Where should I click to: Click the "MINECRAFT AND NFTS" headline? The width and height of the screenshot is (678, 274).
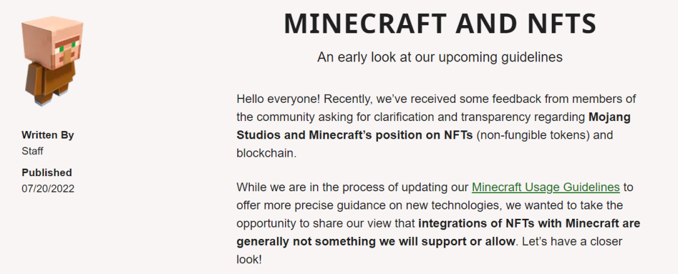439,24
